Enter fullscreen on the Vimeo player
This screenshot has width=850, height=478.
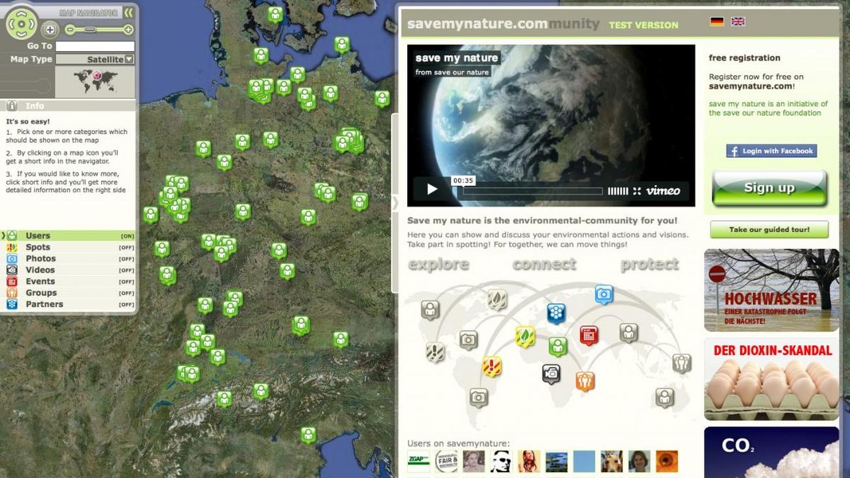tap(637, 191)
